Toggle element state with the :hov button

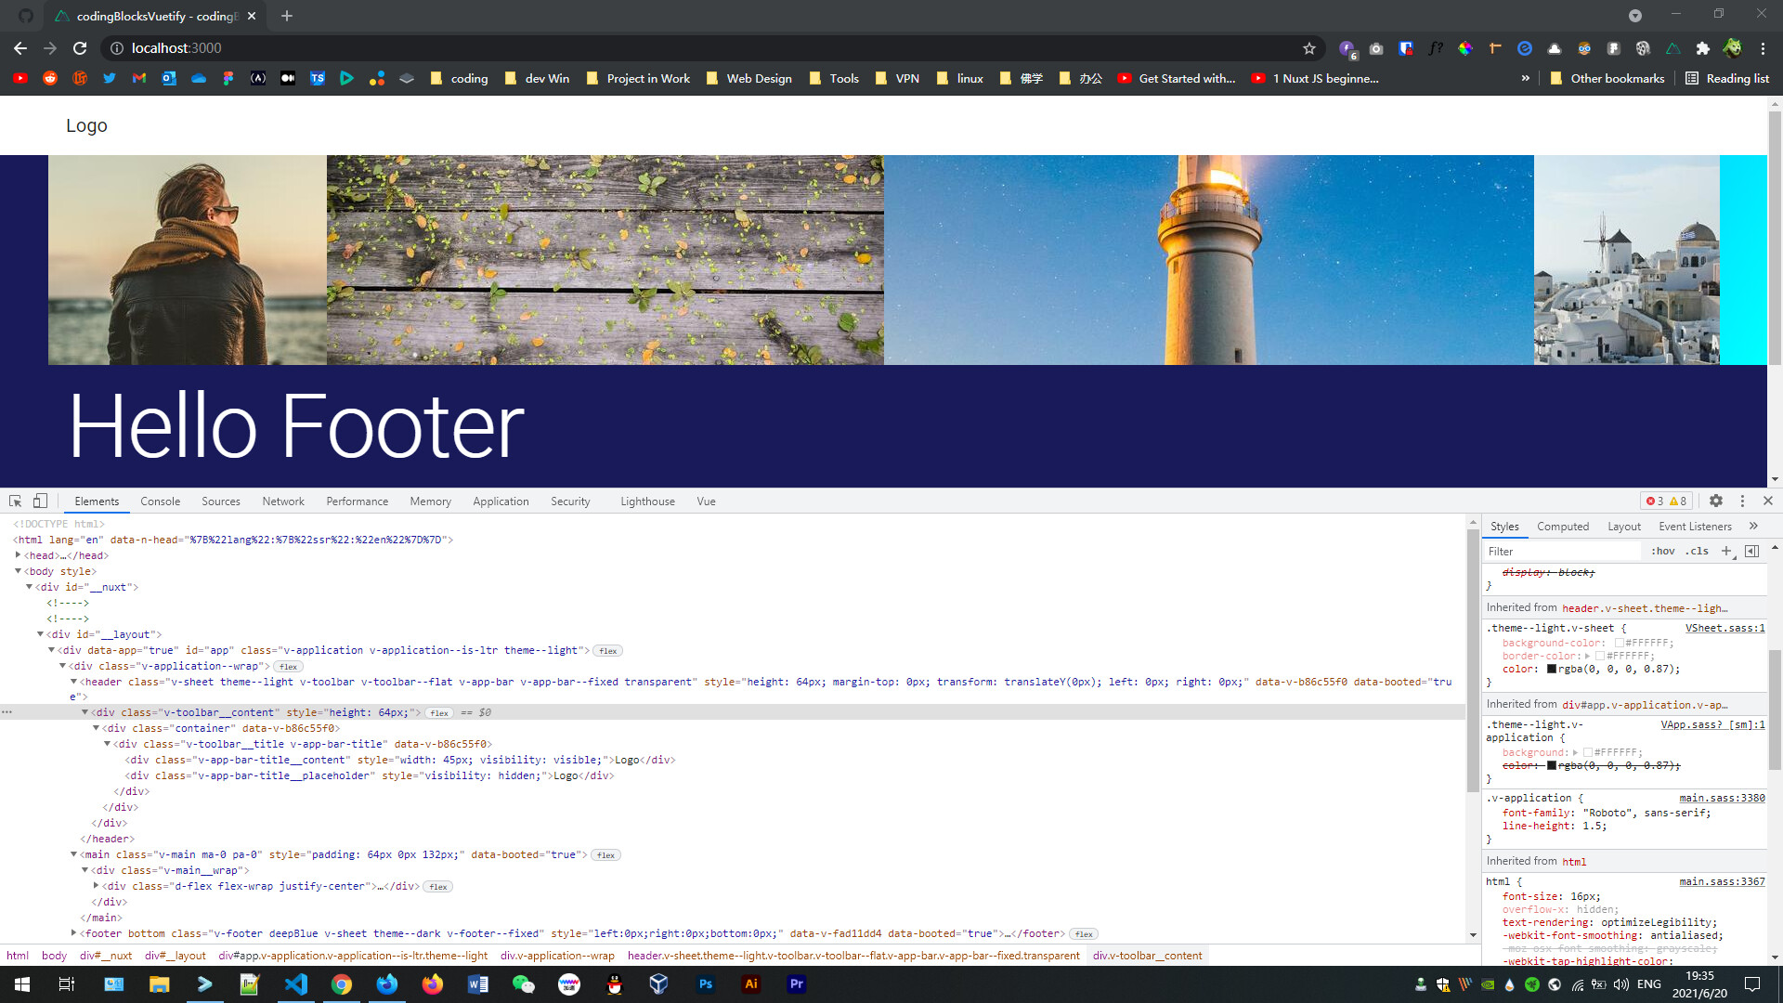tap(1663, 551)
